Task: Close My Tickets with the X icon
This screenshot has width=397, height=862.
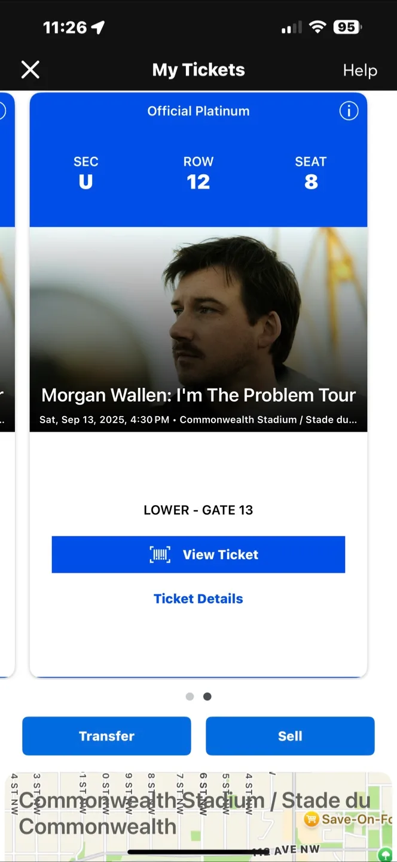Action: click(30, 70)
